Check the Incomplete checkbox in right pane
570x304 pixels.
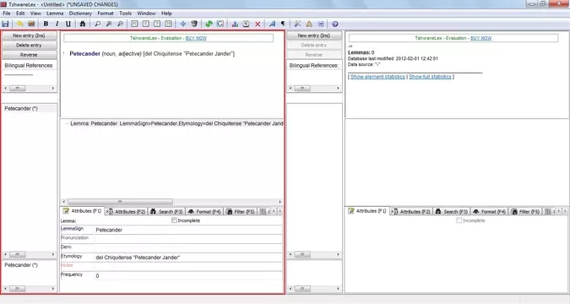[459, 220]
